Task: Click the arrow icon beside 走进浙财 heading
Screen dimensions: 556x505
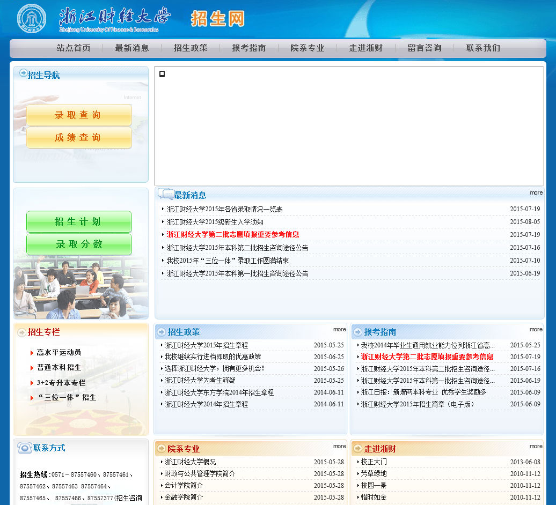Action: [358, 449]
